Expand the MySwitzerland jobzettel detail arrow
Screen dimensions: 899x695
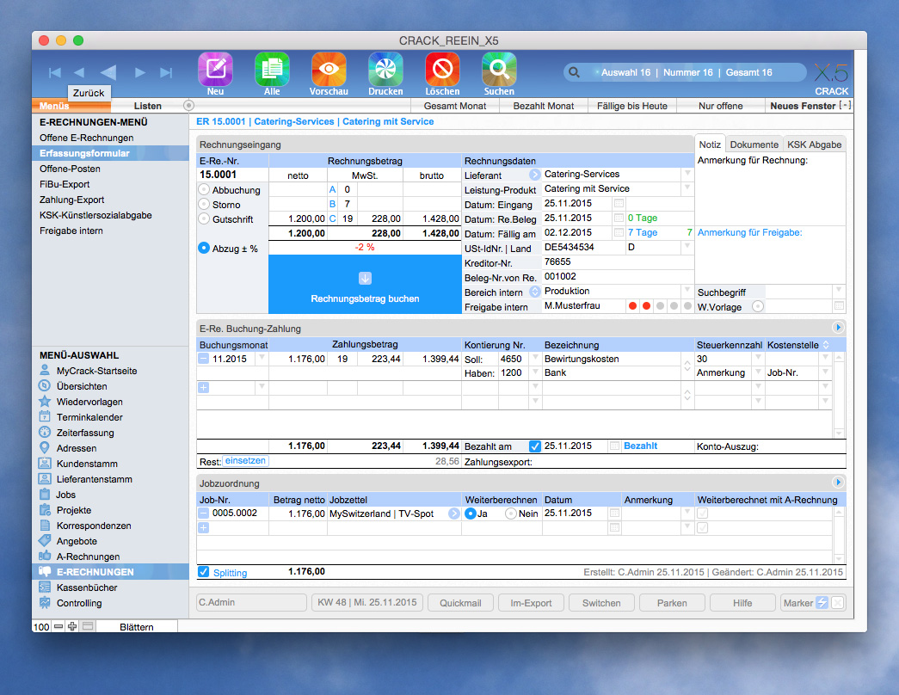pyautogui.click(x=453, y=514)
